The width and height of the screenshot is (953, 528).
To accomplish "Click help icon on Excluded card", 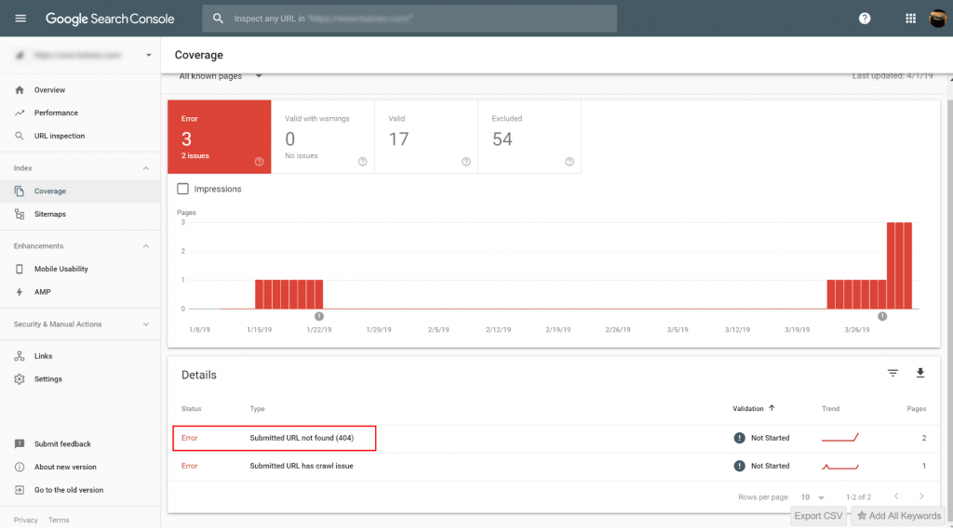I will pos(569,162).
